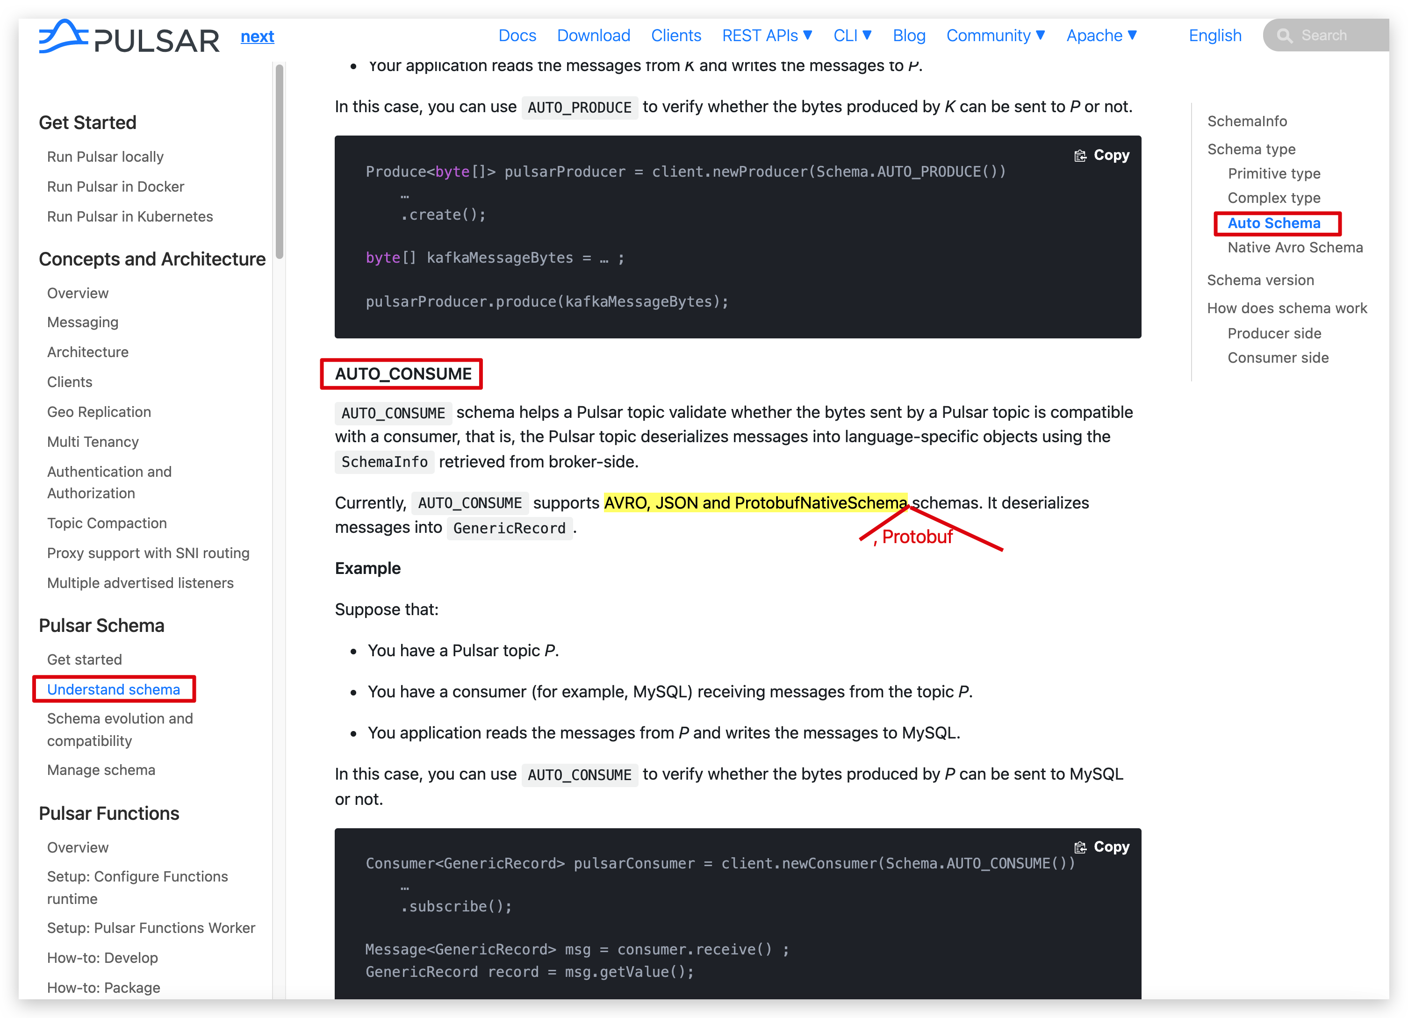Expand the Community menu

point(995,36)
